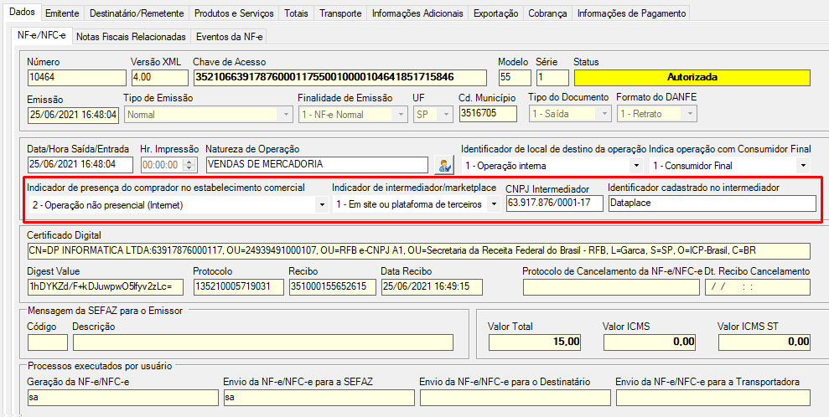
Task: Click the Natureza de Operação lookup icon
Action: click(445, 165)
